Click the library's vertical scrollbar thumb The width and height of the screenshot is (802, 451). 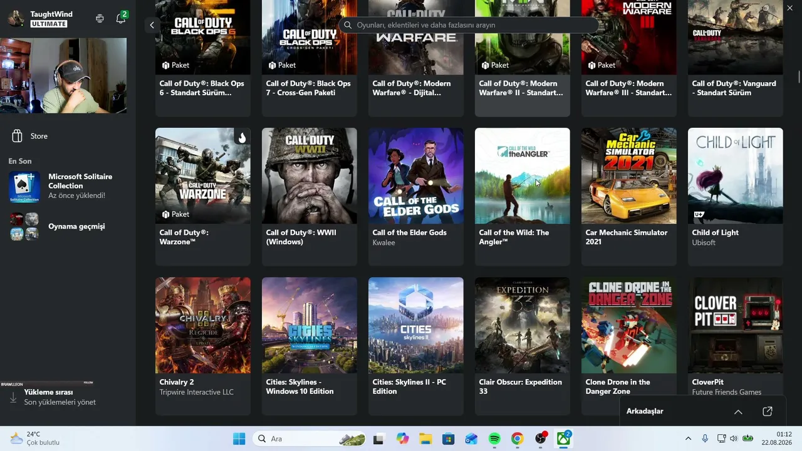(799, 76)
